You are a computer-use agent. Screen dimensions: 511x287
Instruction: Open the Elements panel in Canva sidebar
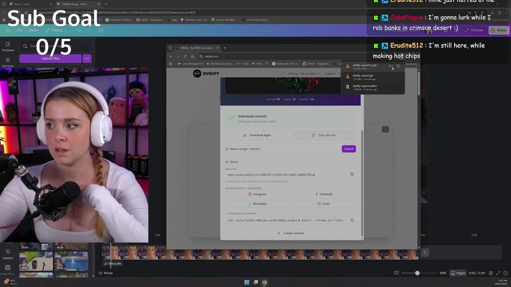(8, 63)
